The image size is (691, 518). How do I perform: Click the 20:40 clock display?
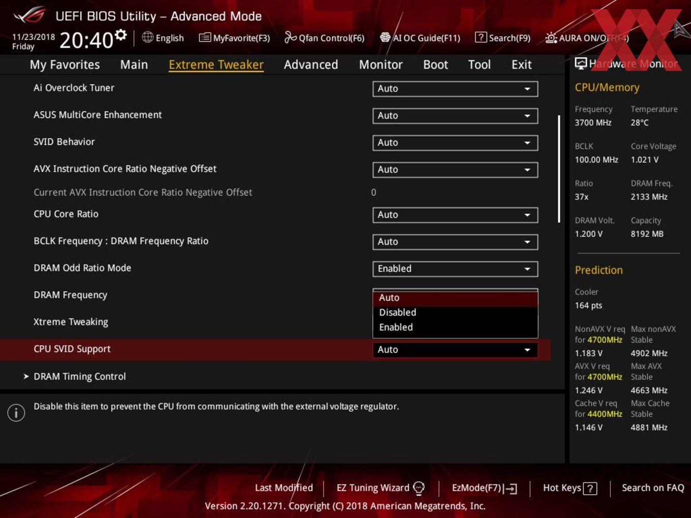tap(86, 40)
